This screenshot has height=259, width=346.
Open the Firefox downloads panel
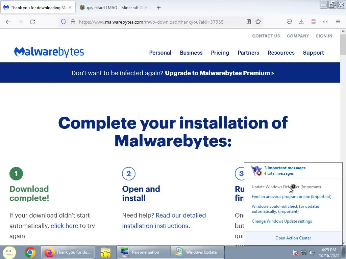click(301, 22)
